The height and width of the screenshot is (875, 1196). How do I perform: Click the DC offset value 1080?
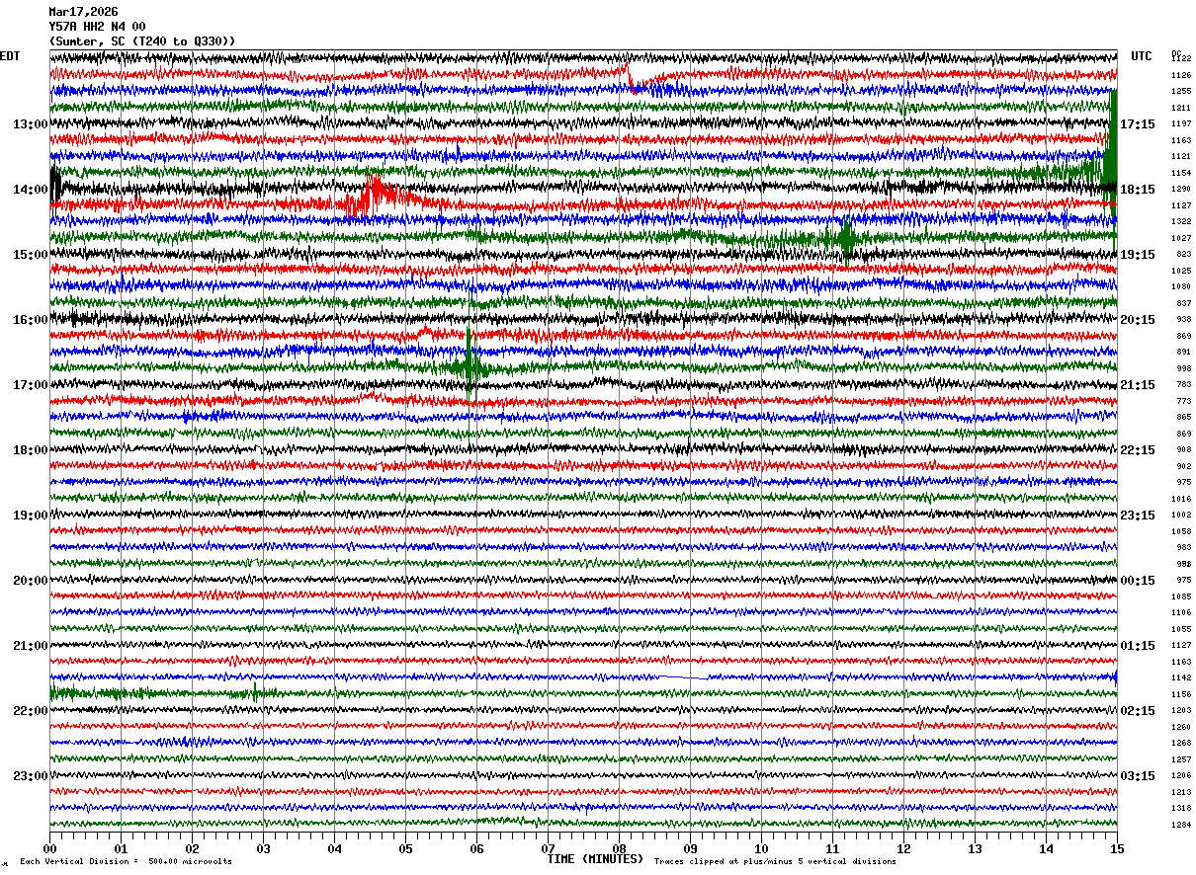pos(1181,286)
